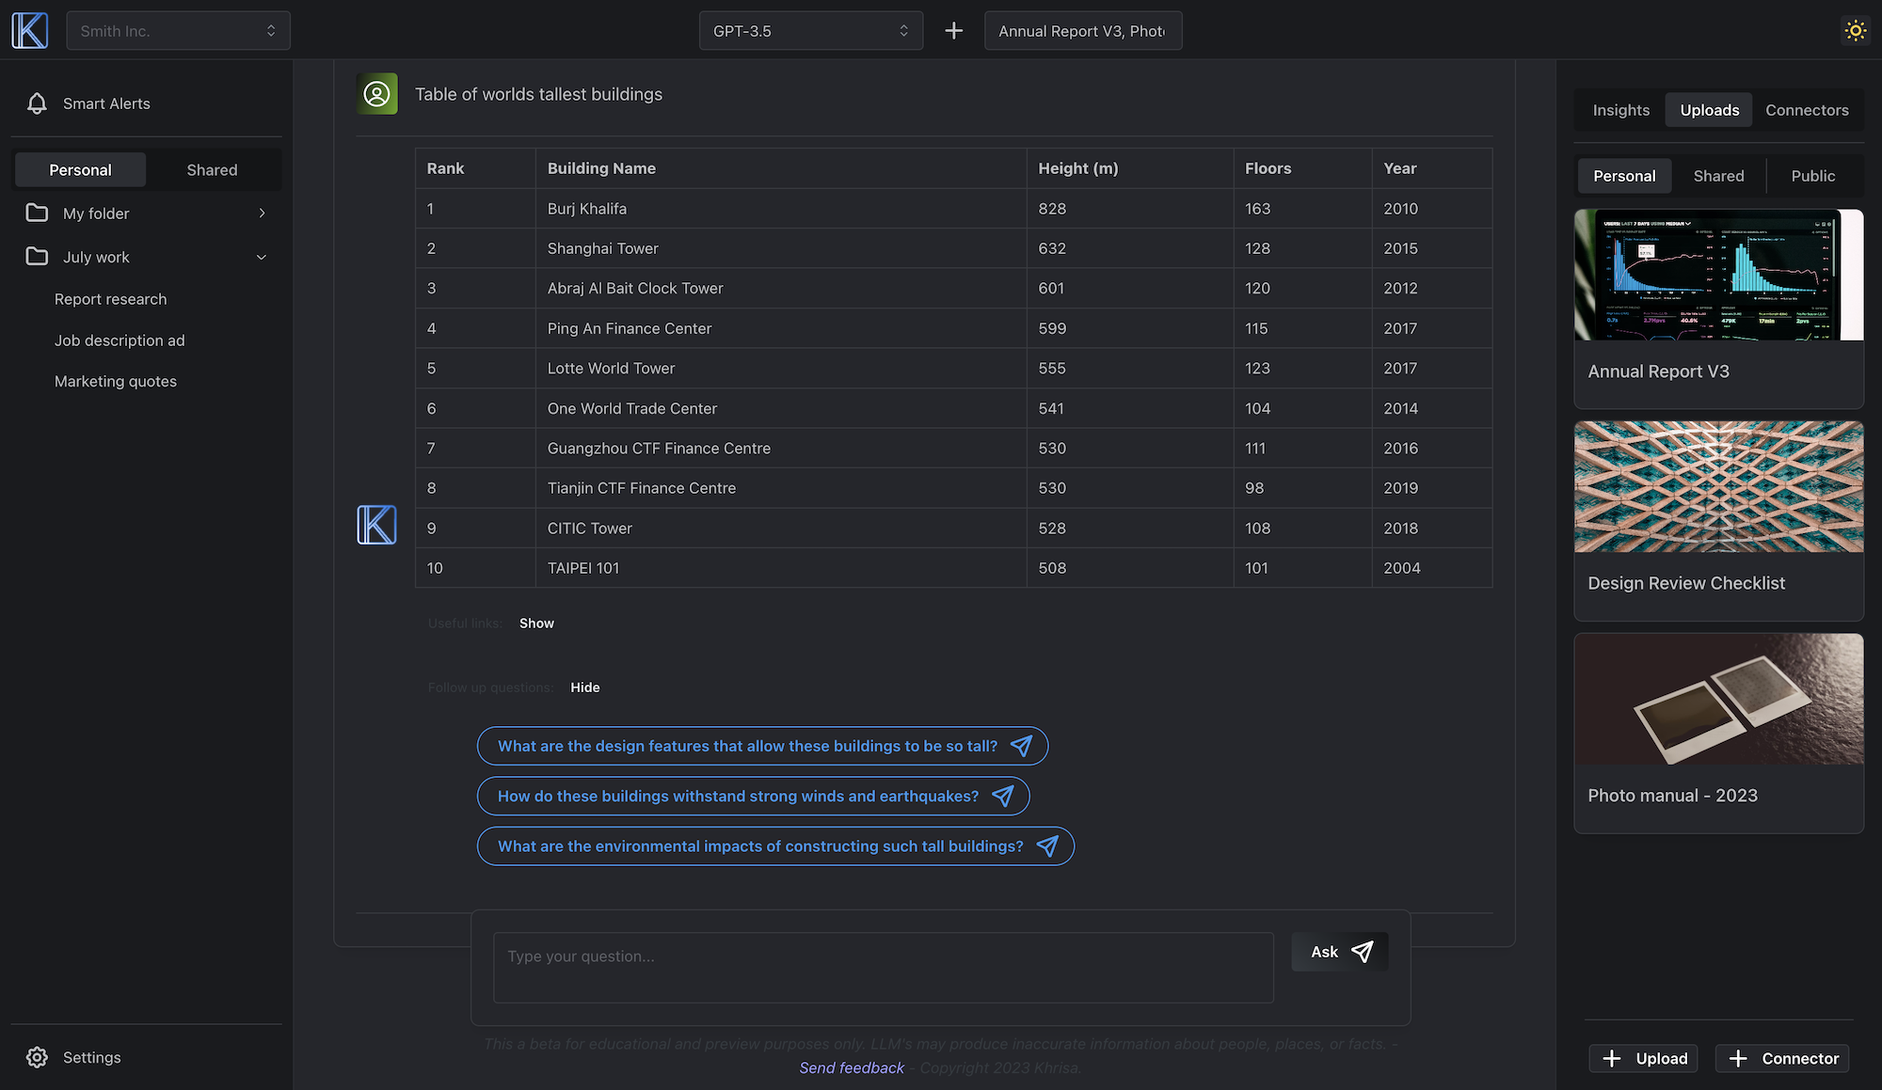The image size is (1882, 1090).
Task: Click the Send feedback link
Action: click(x=851, y=1068)
